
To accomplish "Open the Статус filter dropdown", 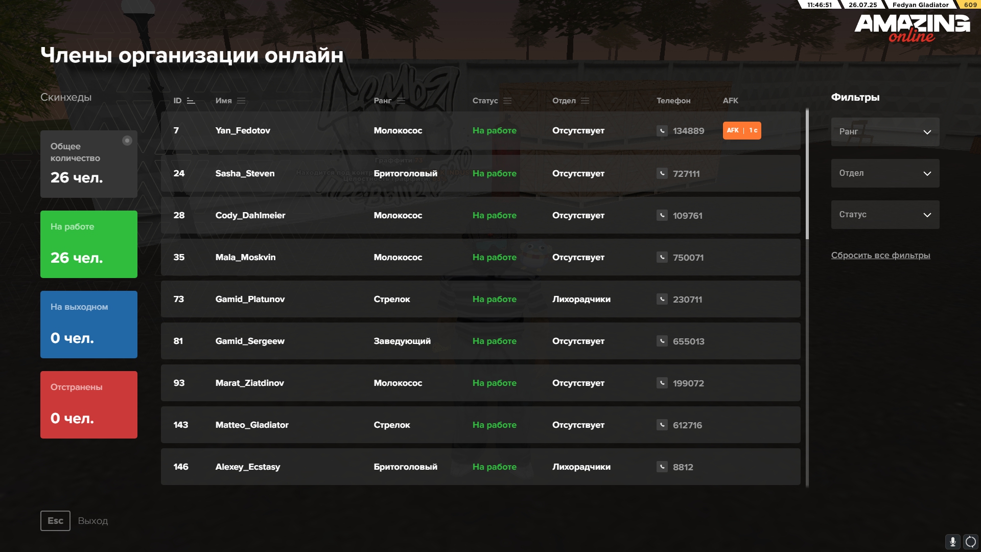I will [885, 215].
